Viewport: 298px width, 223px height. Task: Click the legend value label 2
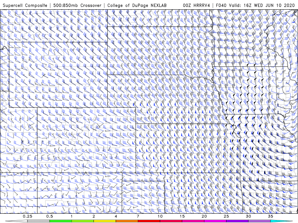[x=94, y=216]
